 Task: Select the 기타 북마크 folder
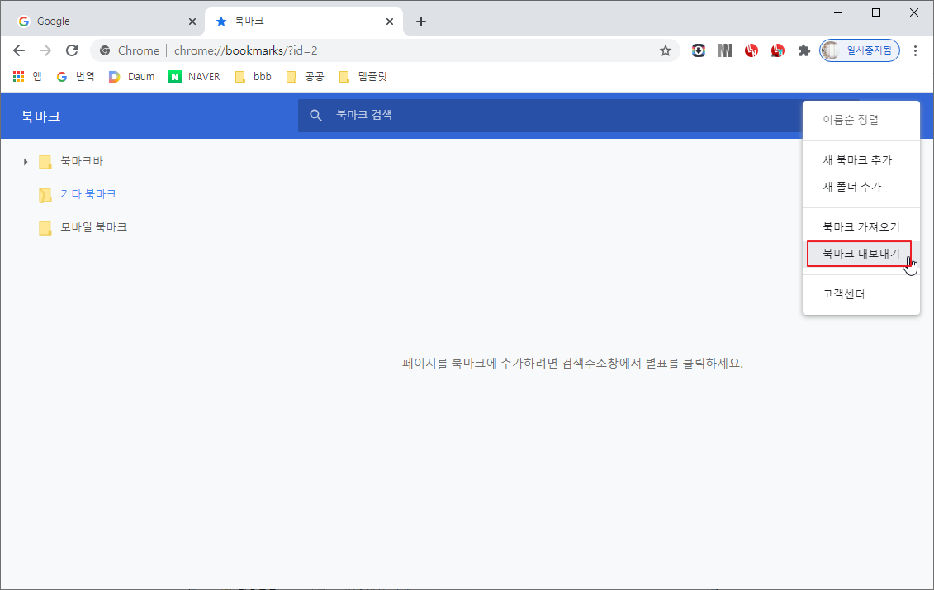pyautogui.click(x=78, y=194)
